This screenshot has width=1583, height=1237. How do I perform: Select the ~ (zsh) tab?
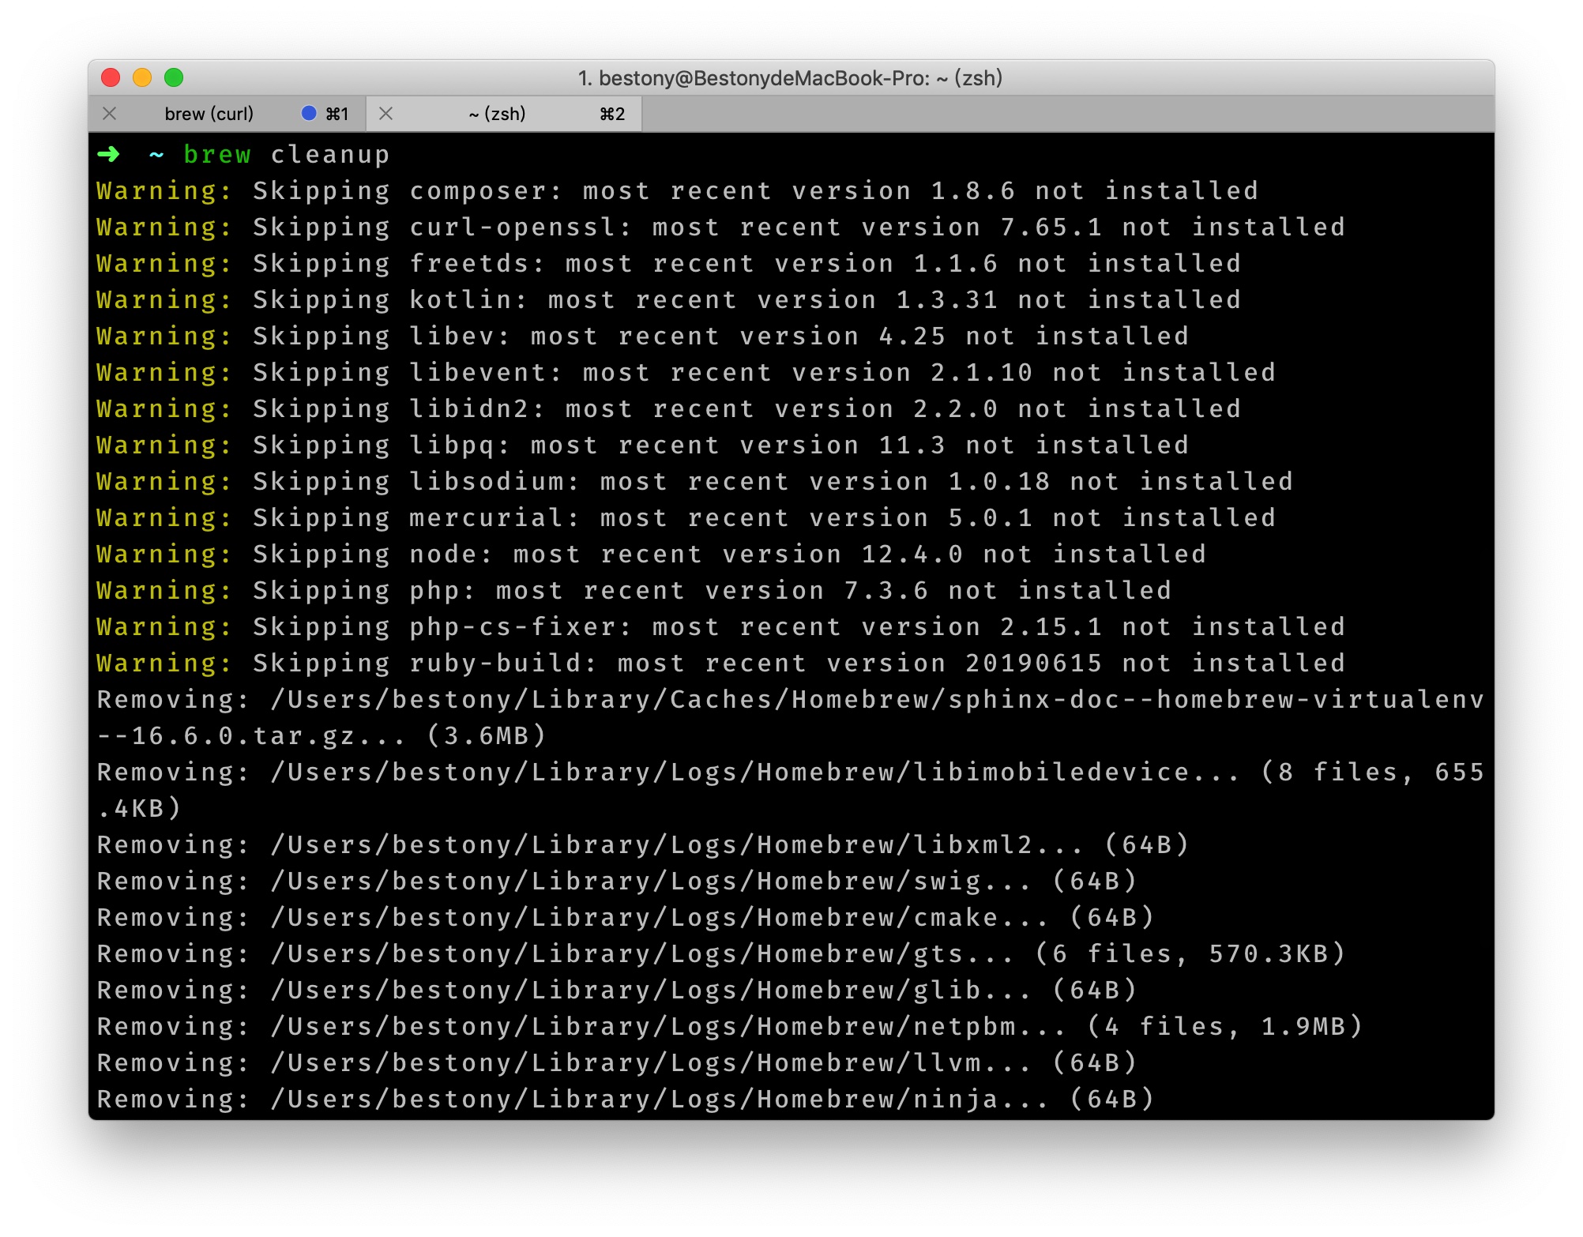(497, 114)
